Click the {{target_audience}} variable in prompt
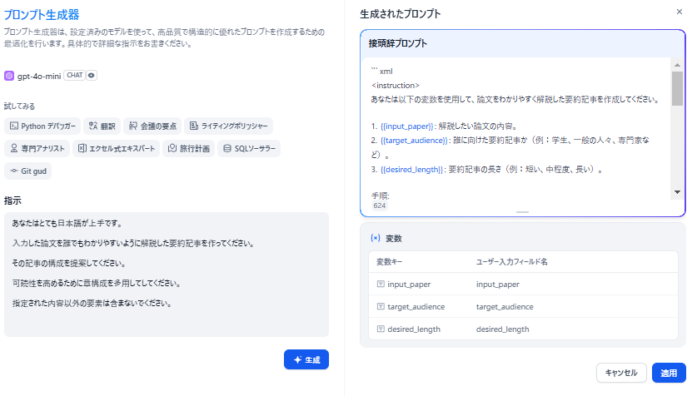 point(414,141)
